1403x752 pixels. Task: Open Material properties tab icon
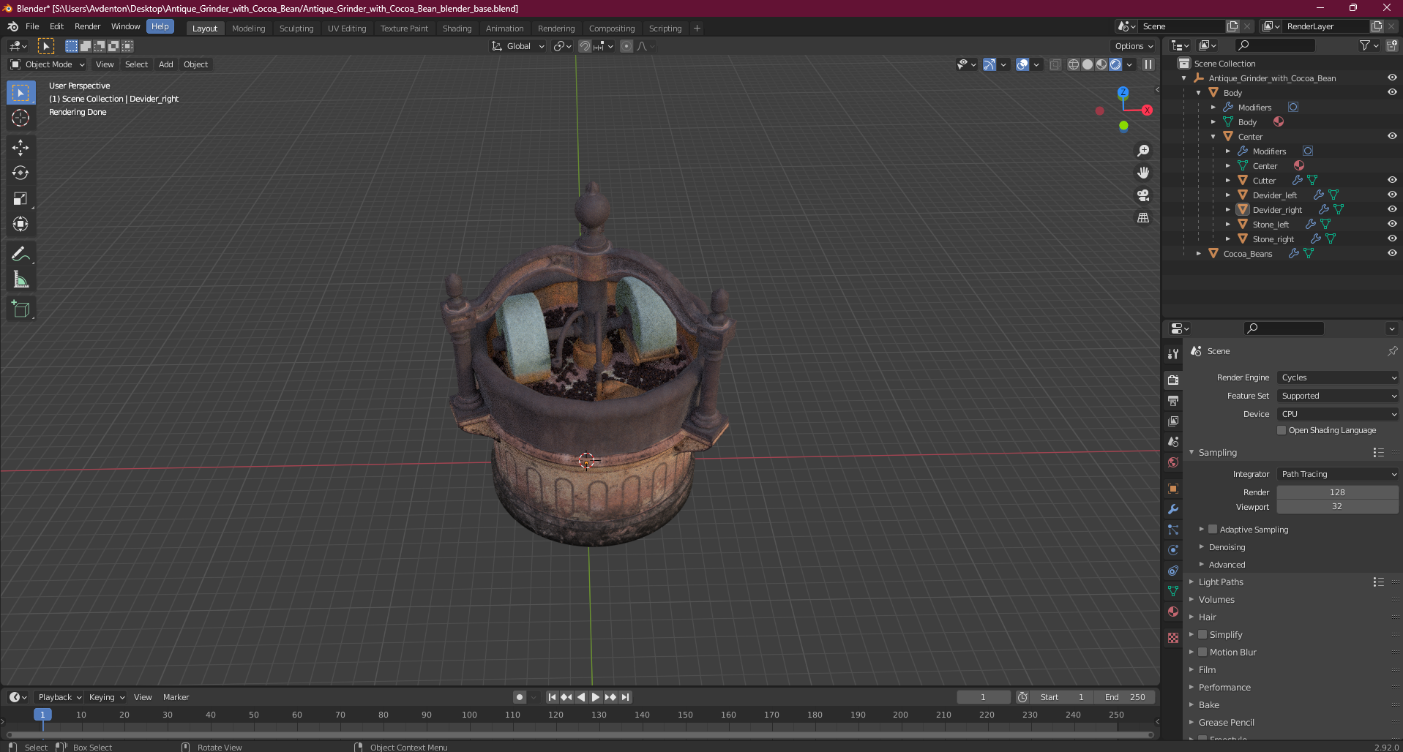coord(1173,612)
